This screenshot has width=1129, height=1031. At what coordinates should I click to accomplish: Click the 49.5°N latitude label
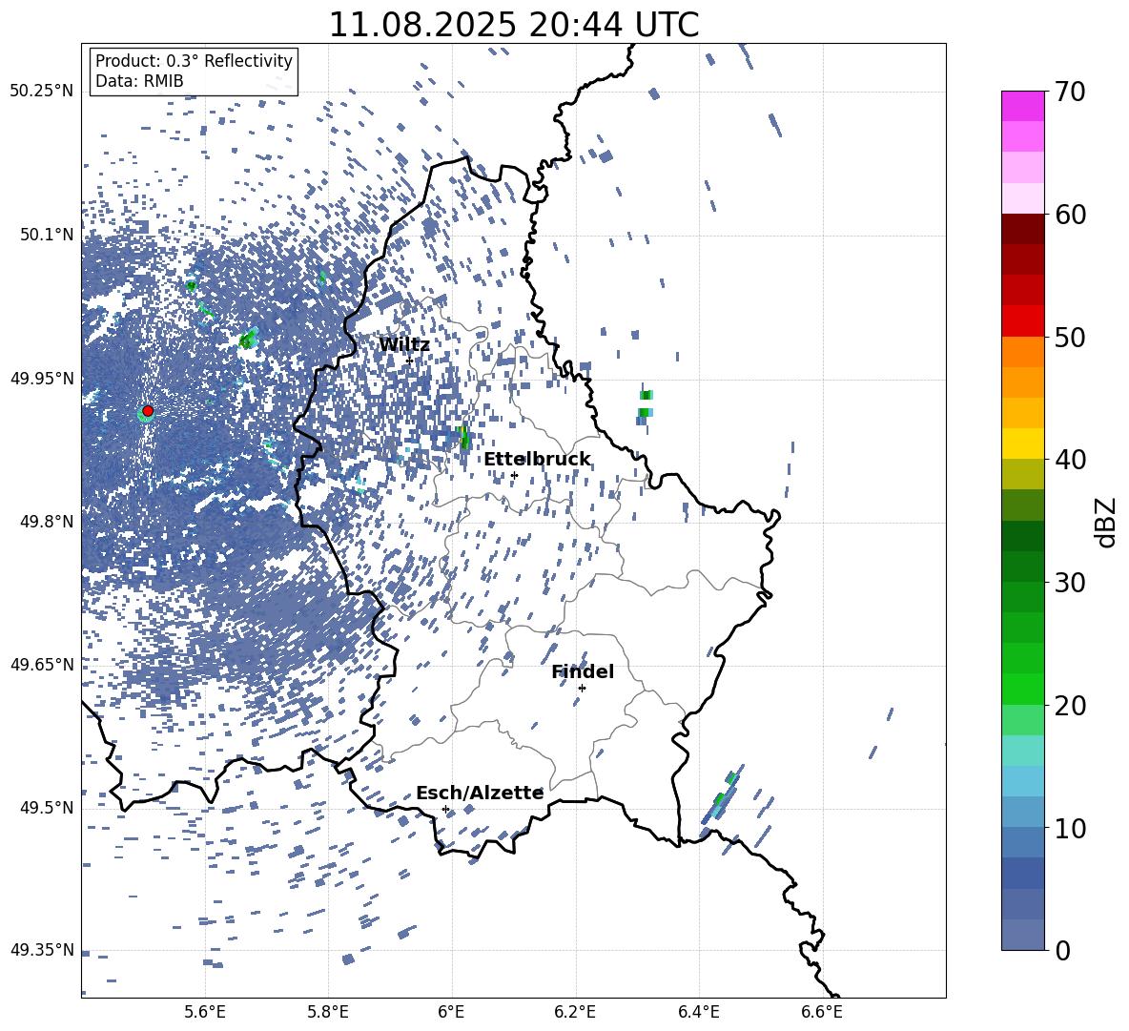46,808
